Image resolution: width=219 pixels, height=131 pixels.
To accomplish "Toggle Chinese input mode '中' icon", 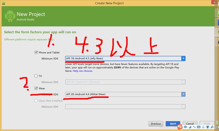I will pyautogui.click(x=185, y=127).
